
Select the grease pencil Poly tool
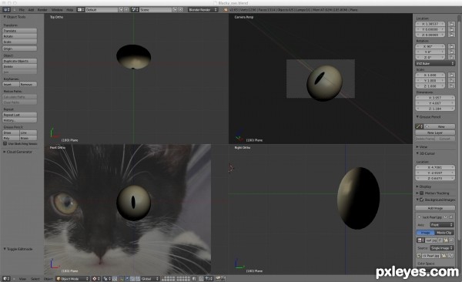(11, 138)
